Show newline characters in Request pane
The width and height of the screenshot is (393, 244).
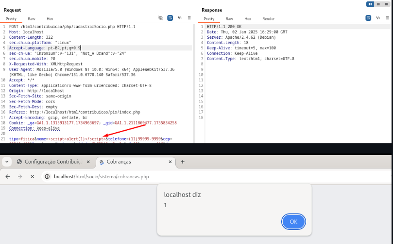point(180,18)
